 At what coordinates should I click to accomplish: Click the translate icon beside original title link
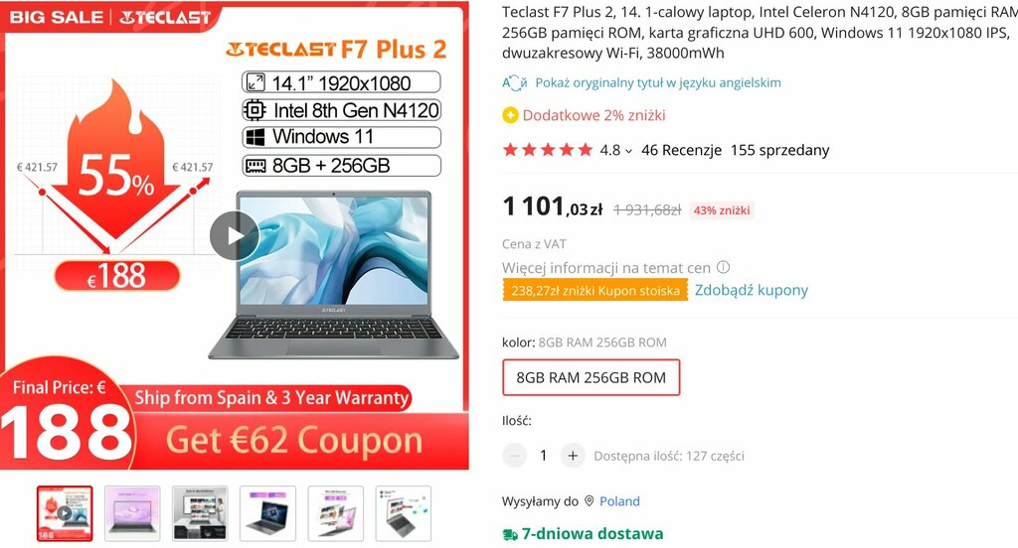click(x=515, y=83)
